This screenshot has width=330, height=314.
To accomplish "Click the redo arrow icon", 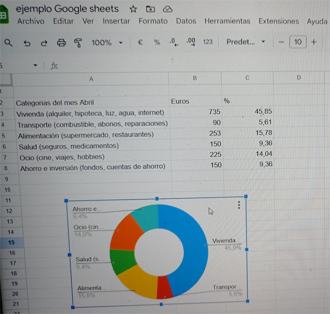I will pos(44,43).
